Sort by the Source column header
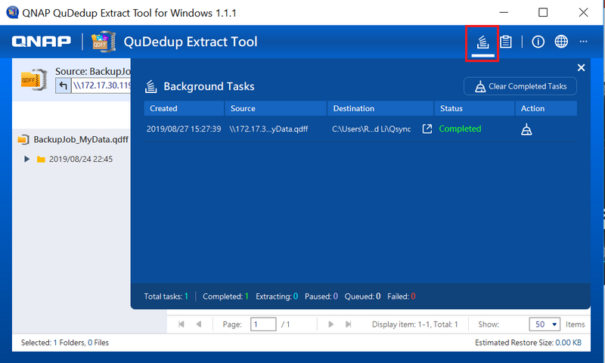The height and width of the screenshot is (363, 605). pyautogui.click(x=275, y=108)
